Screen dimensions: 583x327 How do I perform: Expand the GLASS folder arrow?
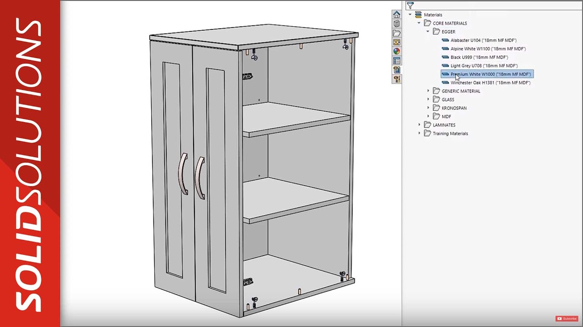click(428, 99)
